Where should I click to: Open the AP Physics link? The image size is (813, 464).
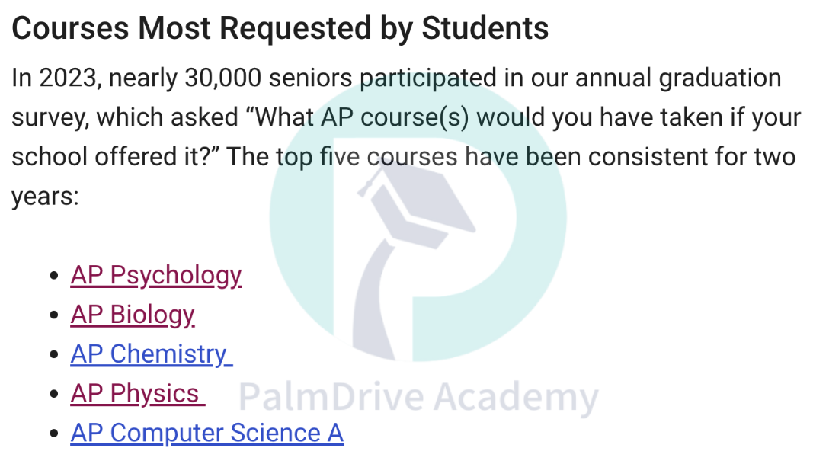click(138, 393)
